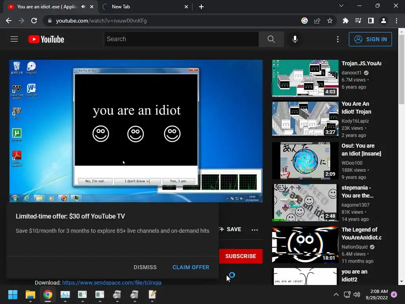Bookmark this tab with star icon
The height and width of the screenshot is (304, 405).
point(330,21)
